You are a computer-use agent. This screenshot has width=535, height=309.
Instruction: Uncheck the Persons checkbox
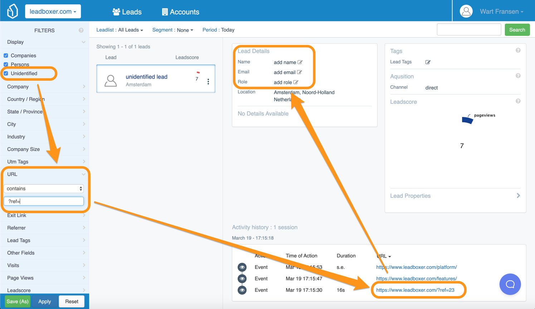[x=6, y=64]
